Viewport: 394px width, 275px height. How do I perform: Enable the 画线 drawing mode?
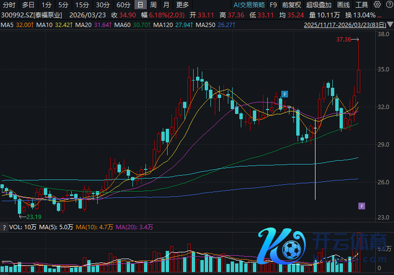pos(343,5)
